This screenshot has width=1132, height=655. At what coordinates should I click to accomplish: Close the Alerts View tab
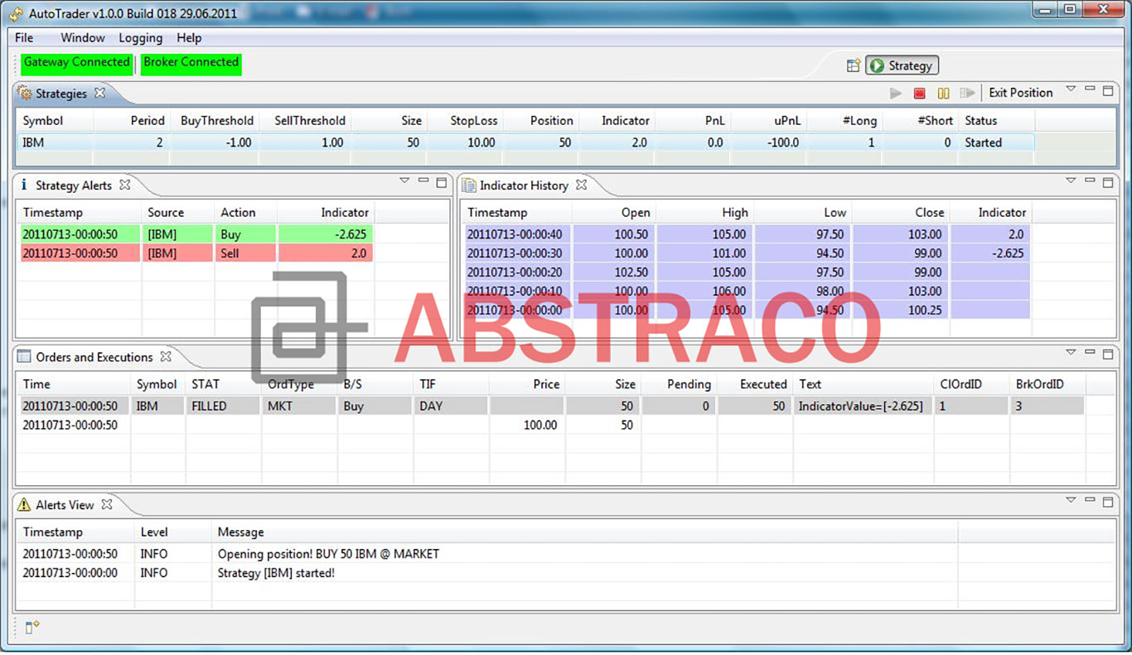coord(106,503)
